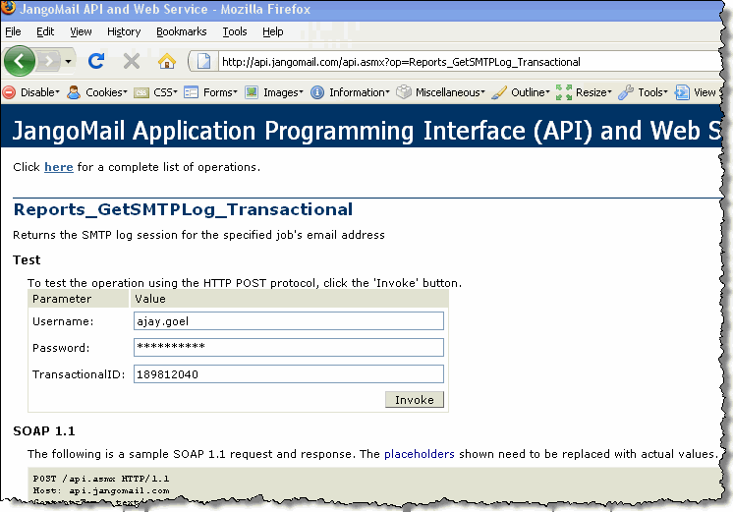Click the Firefox logo in title bar
733x512 pixels.
tap(8, 8)
